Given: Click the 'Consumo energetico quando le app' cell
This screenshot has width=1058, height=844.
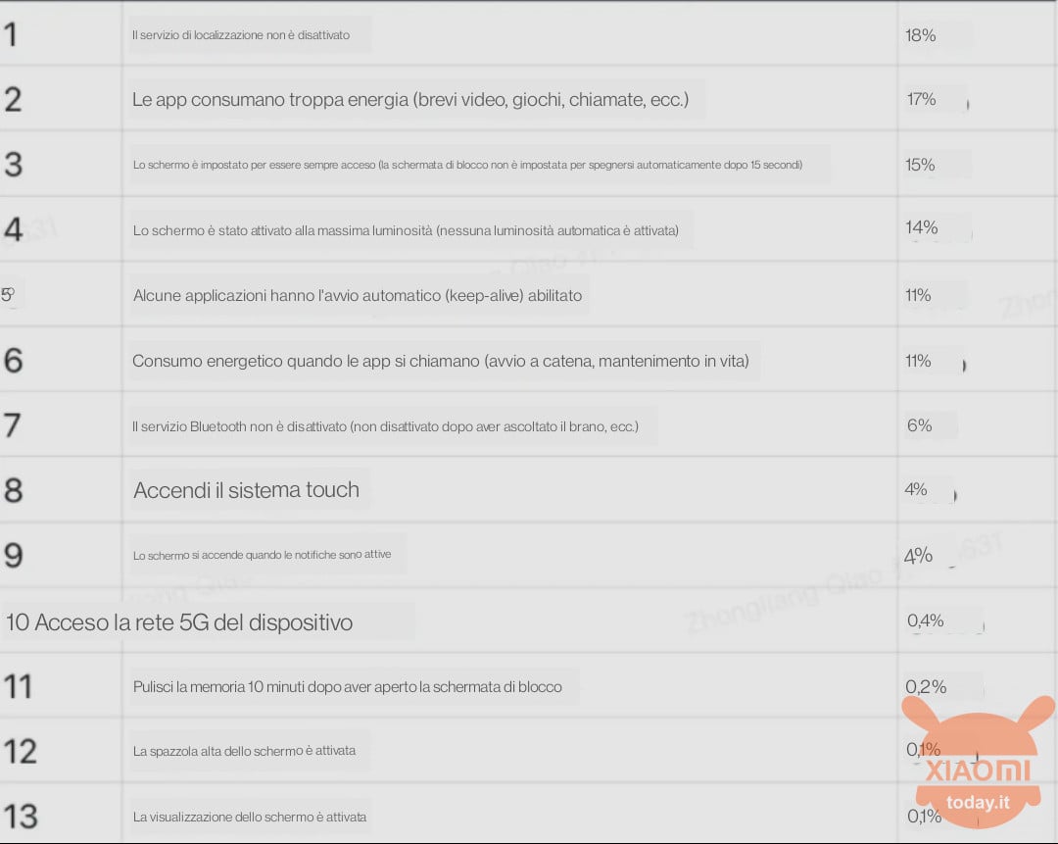Looking at the screenshot, I should (441, 362).
